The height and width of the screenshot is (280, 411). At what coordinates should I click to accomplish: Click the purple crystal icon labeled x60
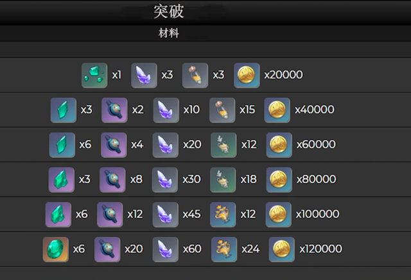(x=166, y=249)
